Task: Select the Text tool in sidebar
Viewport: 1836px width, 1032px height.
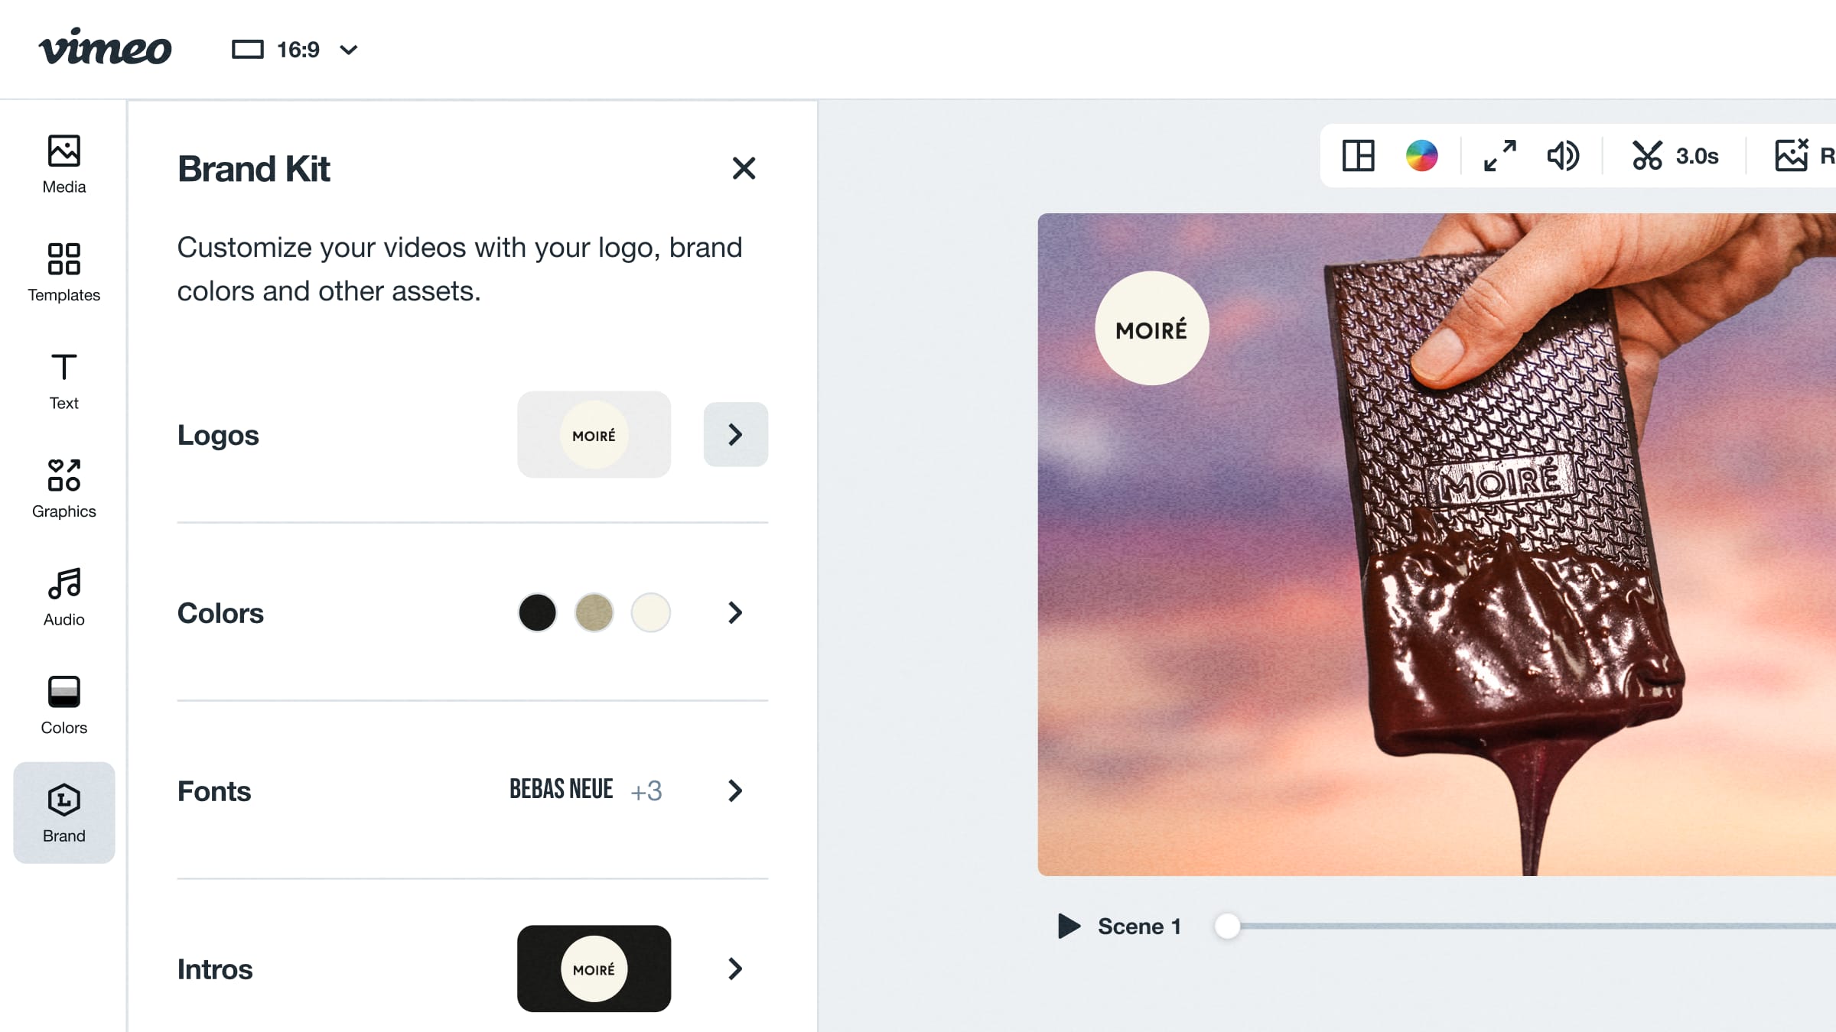Action: [64, 381]
